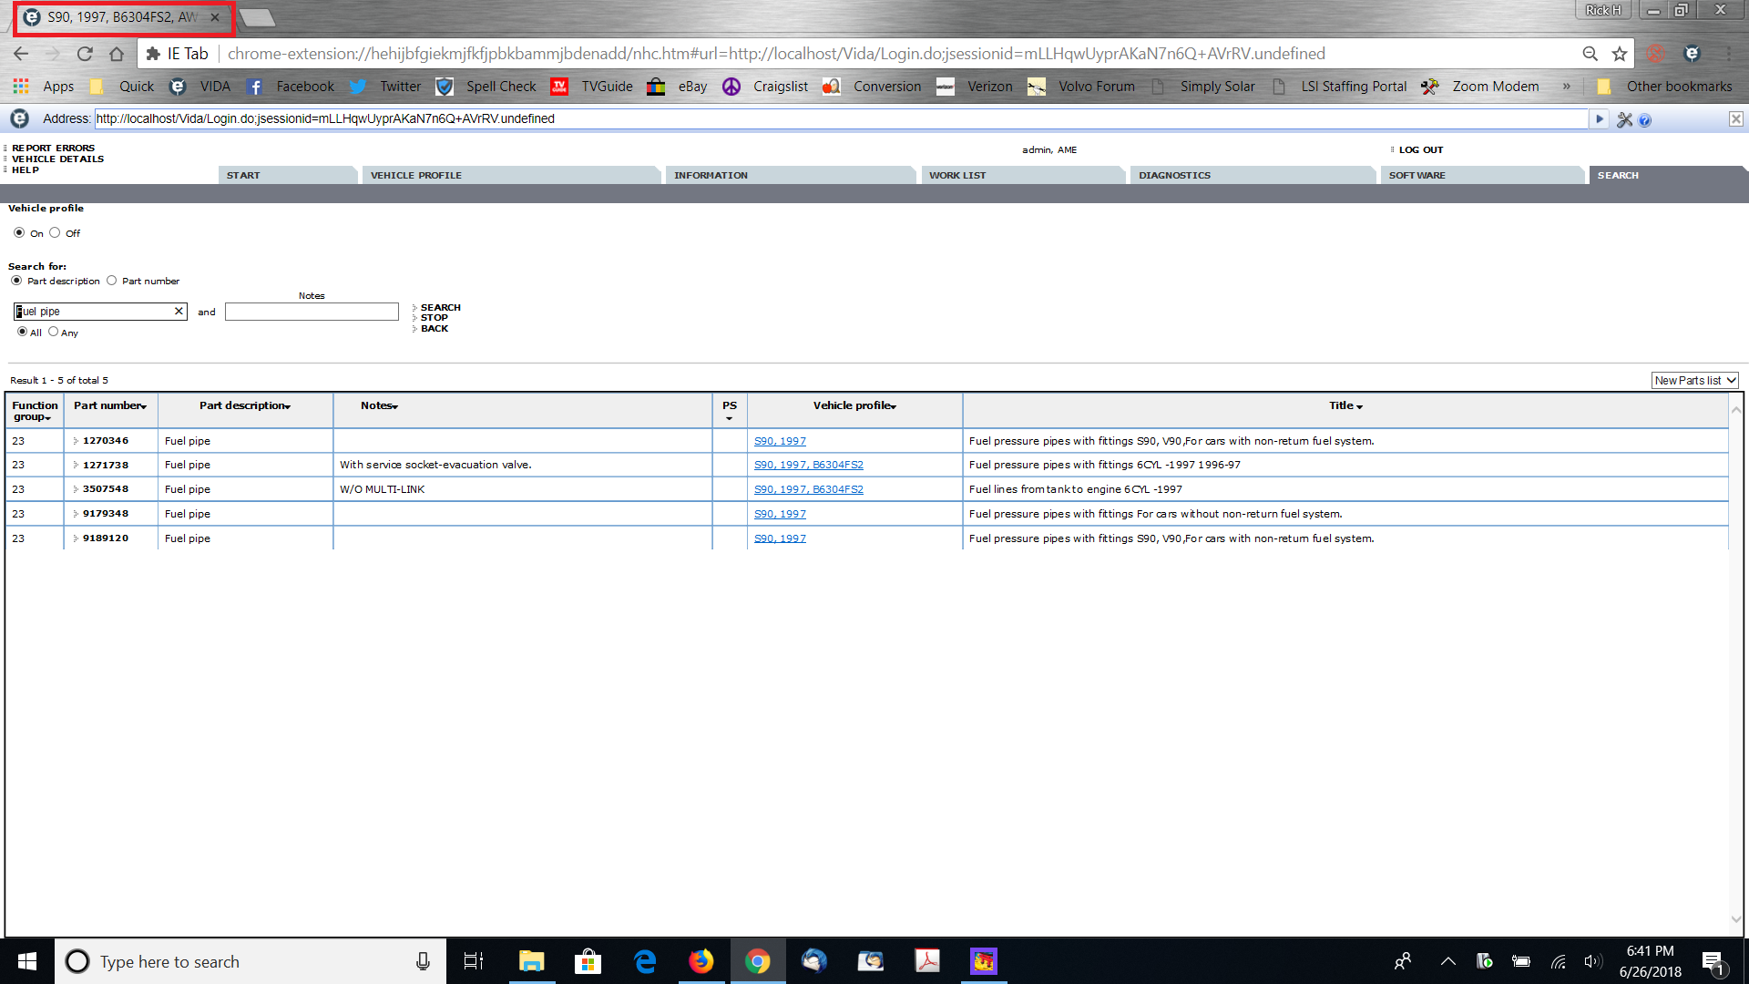Switch to the DIAGNOSTICS tab

1174,175
